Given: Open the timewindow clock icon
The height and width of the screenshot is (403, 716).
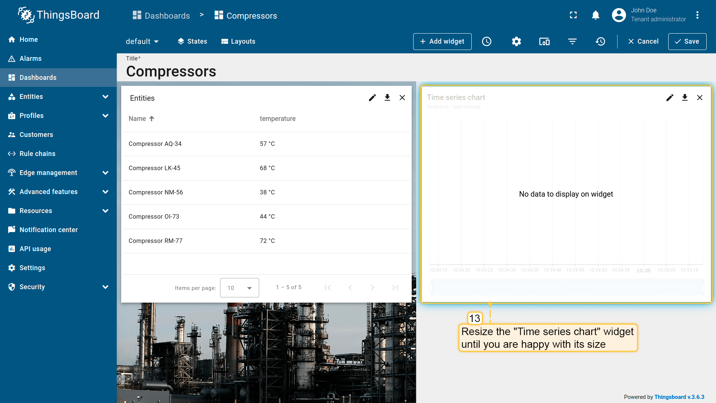Looking at the screenshot, I should pyautogui.click(x=486, y=41).
